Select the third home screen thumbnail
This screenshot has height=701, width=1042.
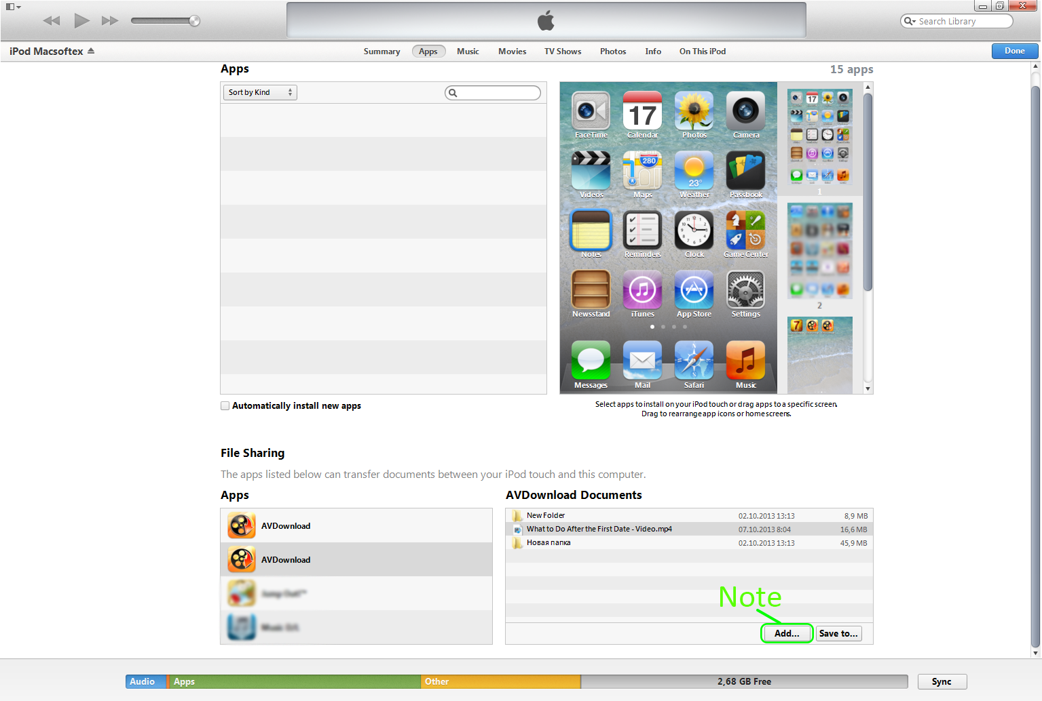(819, 355)
